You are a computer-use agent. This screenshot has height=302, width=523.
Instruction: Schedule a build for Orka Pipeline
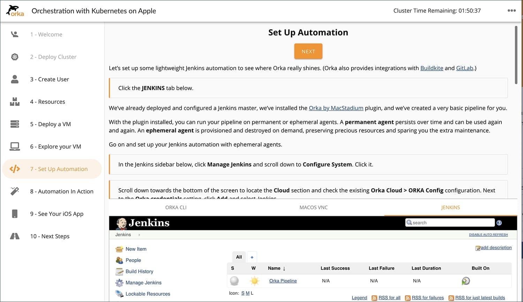pyautogui.click(x=466, y=281)
